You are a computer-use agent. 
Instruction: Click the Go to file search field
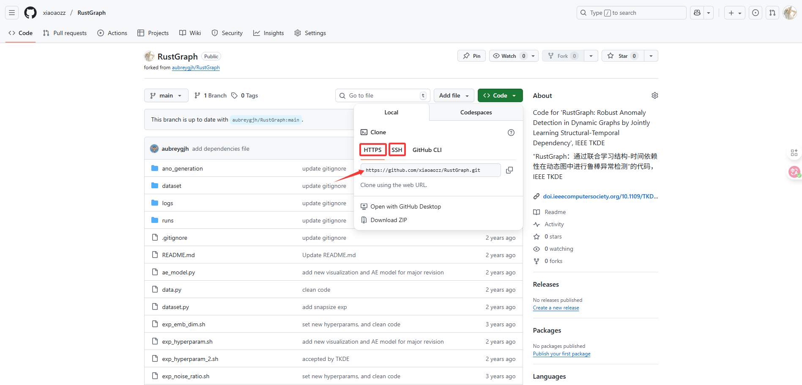tap(383, 95)
